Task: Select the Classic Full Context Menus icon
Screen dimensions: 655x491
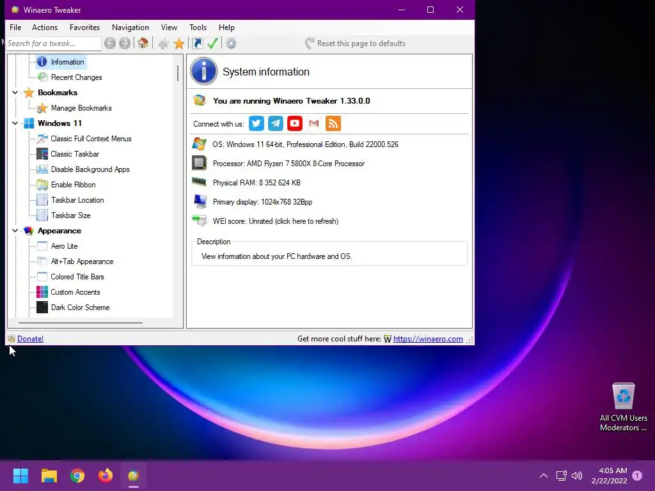Action: coord(42,139)
